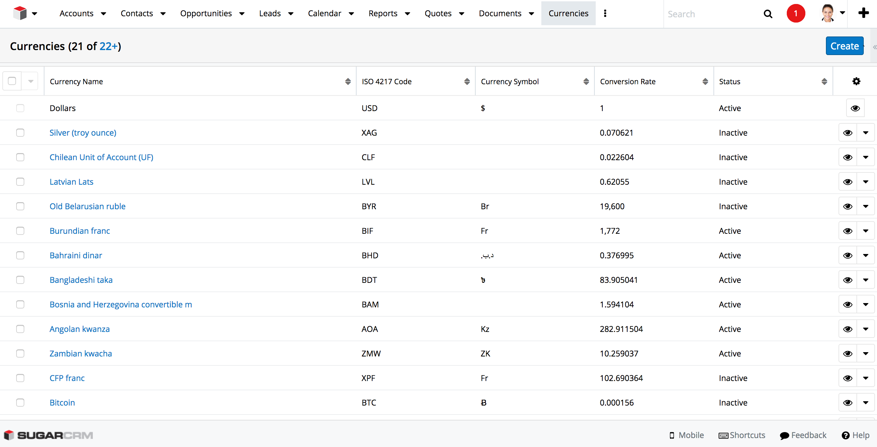
Task: Open the Accounts module
Action: click(76, 13)
